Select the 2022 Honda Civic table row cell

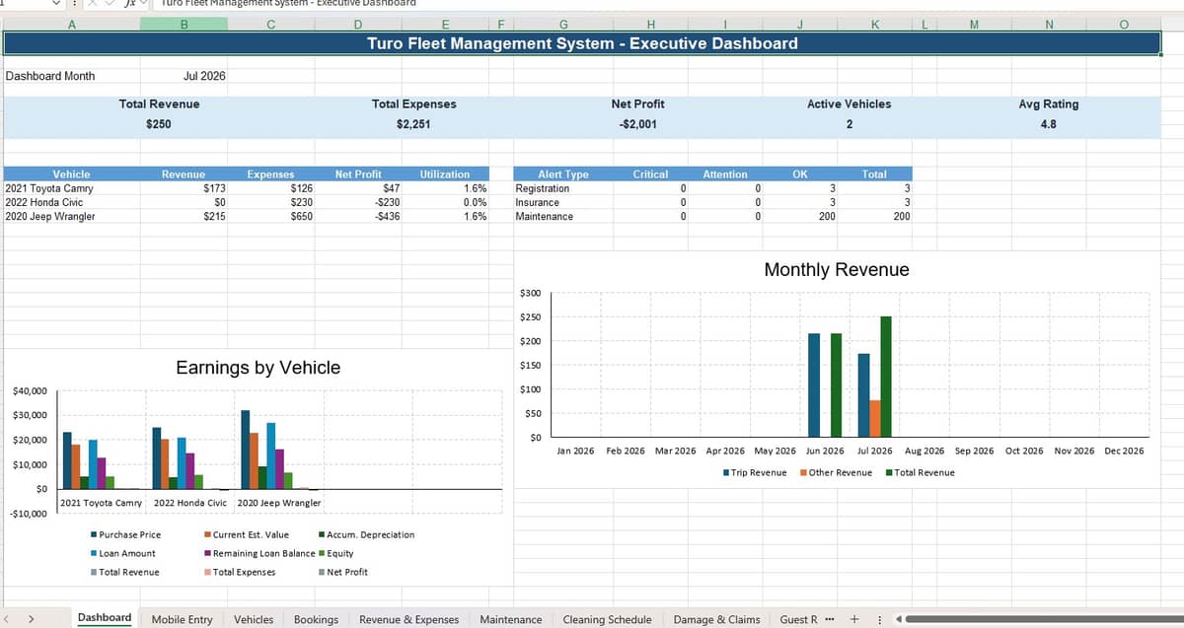pos(72,202)
